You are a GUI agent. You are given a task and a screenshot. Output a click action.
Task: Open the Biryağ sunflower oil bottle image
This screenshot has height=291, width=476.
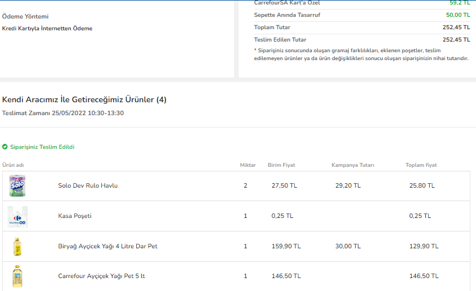(x=17, y=247)
